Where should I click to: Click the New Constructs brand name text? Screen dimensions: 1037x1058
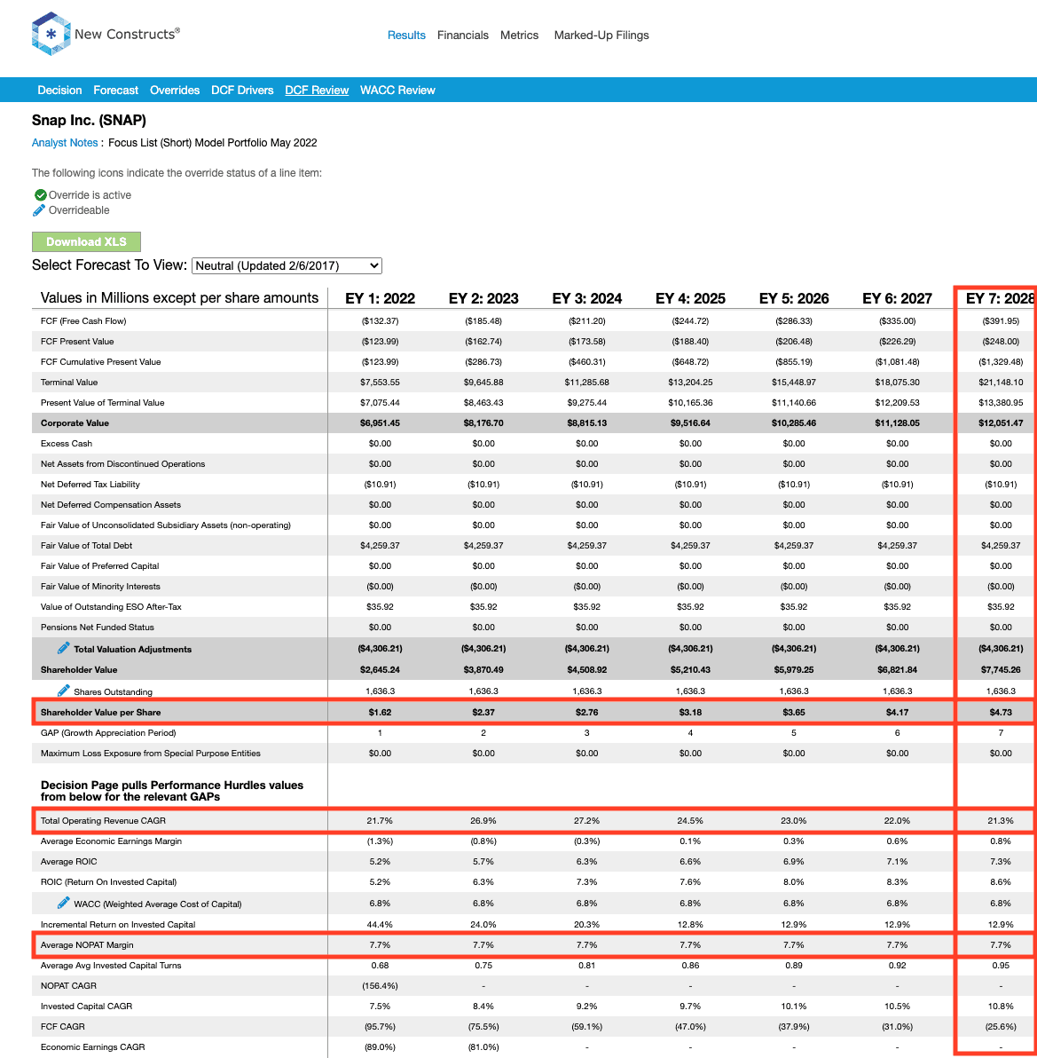[x=127, y=34]
